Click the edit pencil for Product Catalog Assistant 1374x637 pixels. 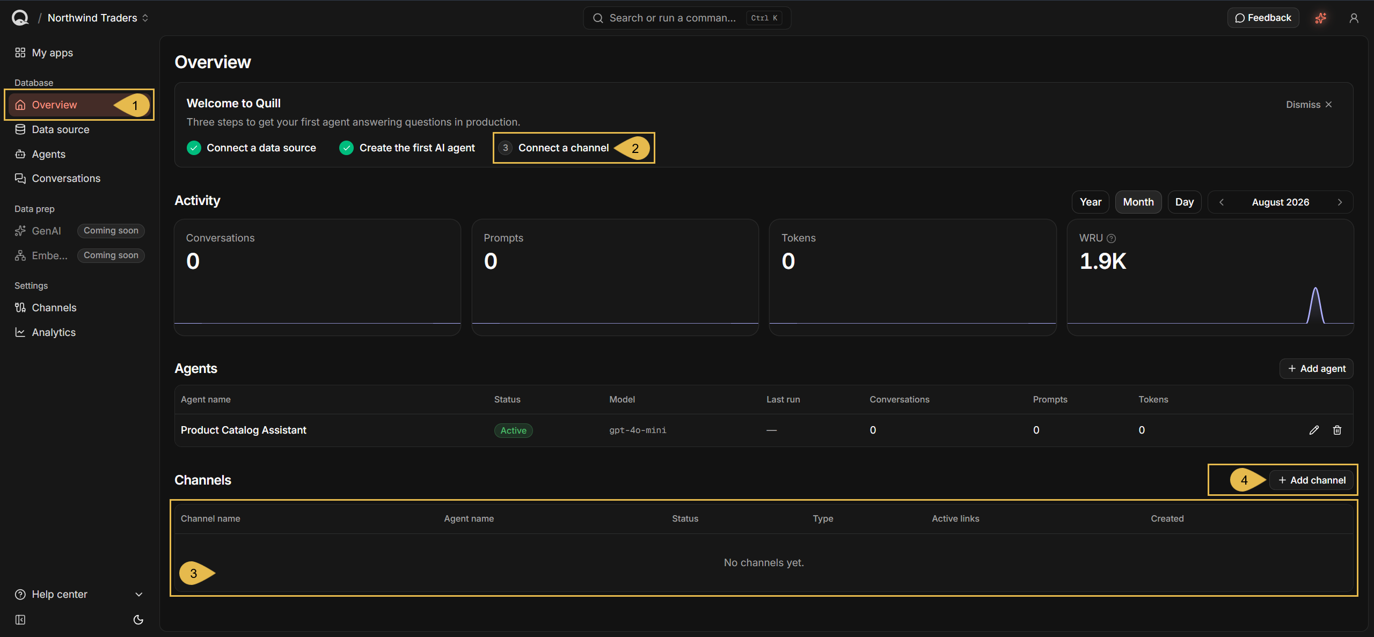(x=1314, y=430)
